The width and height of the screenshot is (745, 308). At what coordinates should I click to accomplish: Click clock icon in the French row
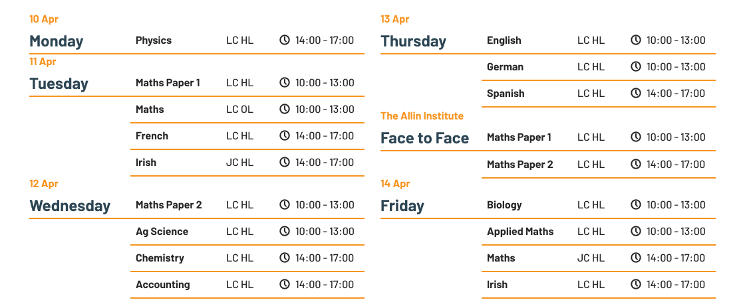pos(284,136)
